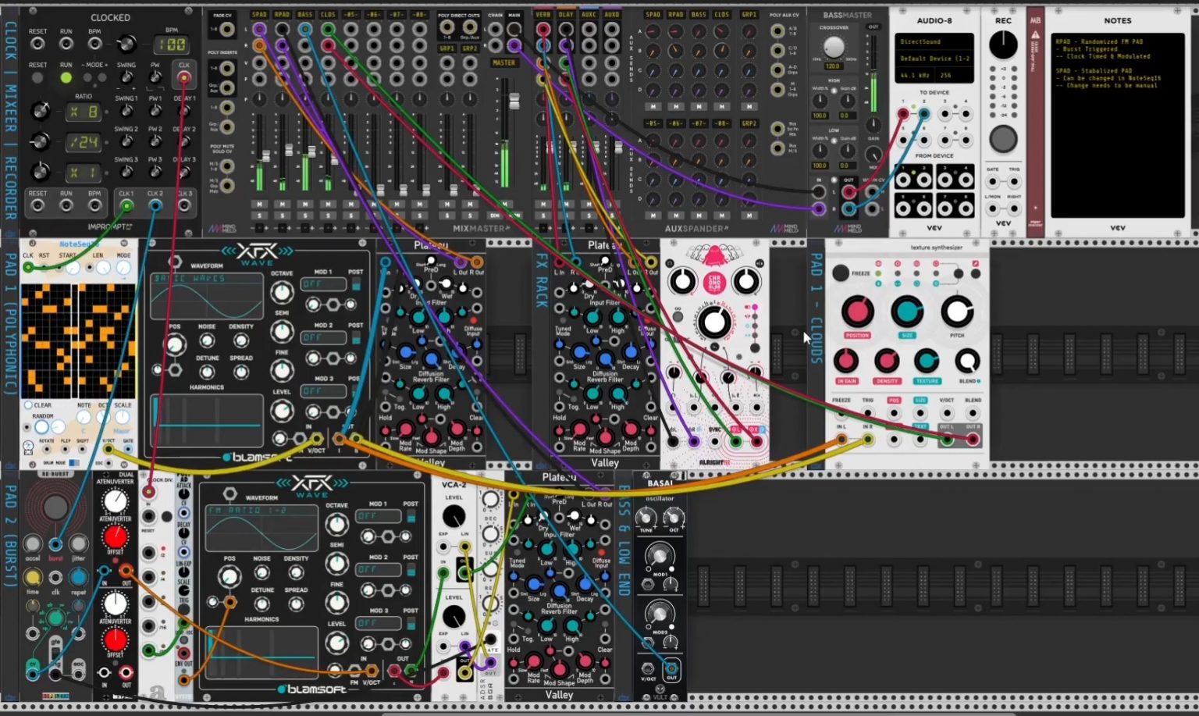Click the teal SIZE knob on the texture synthesizer

coord(907,312)
